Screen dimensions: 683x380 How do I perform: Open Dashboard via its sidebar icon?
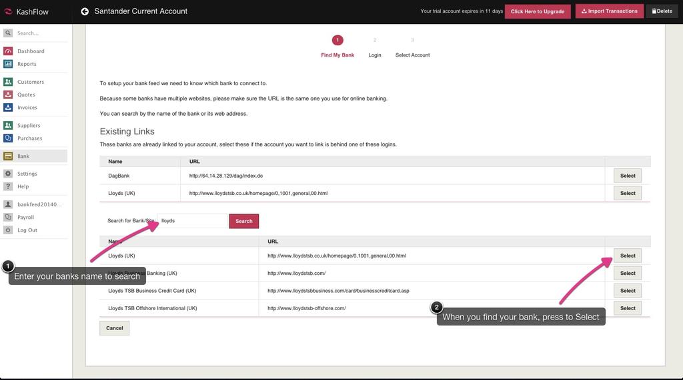pos(8,51)
